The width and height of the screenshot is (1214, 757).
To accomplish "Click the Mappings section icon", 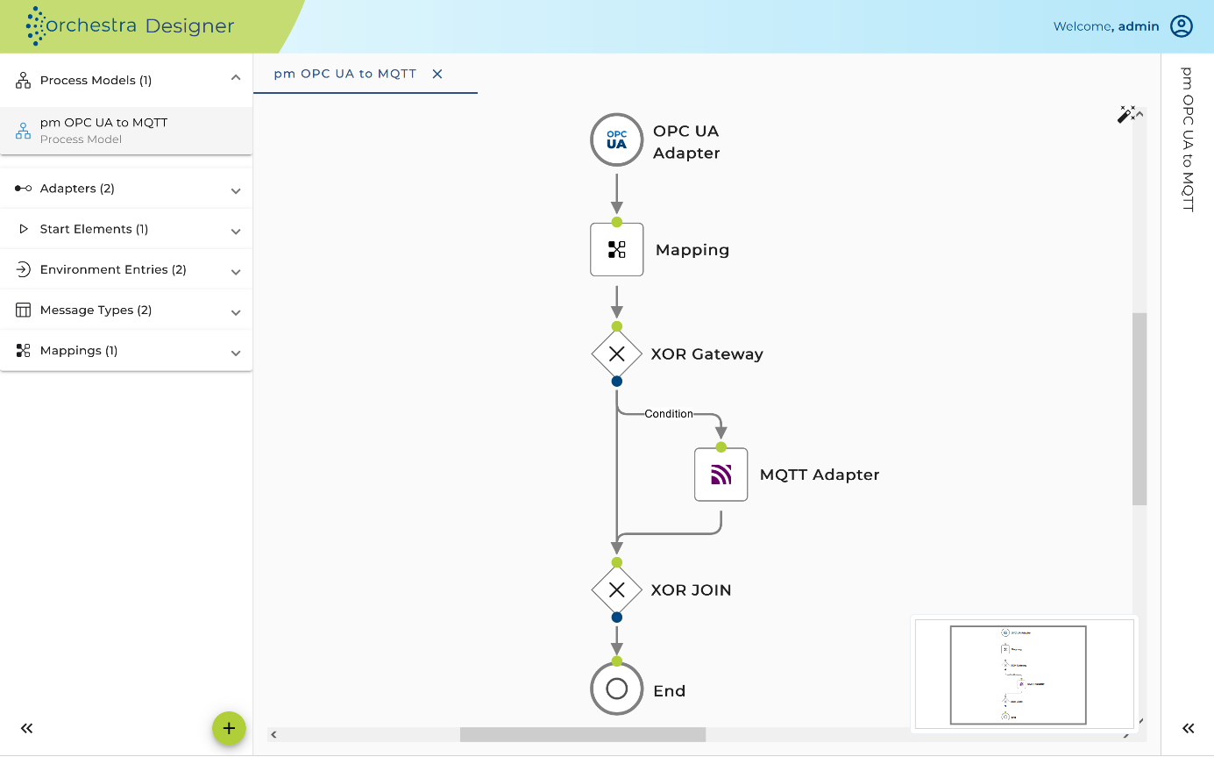I will click(x=24, y=351).
